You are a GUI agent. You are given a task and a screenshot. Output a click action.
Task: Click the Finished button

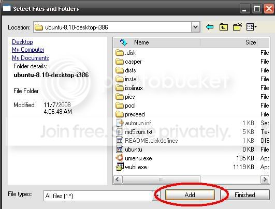245,195
